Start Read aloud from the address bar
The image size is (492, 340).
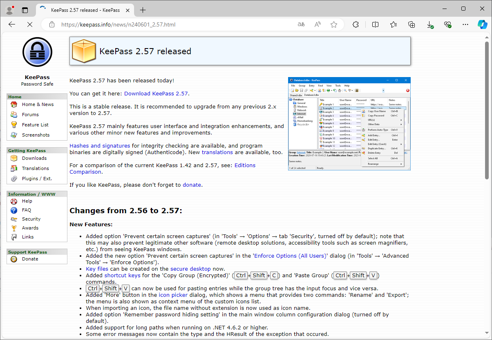click(318, 24)
